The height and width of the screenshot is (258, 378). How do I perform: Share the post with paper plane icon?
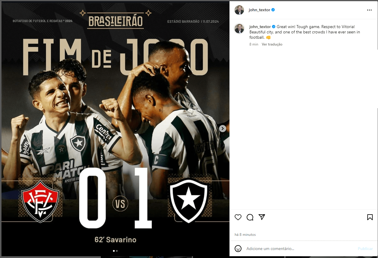tap(261, 217)
